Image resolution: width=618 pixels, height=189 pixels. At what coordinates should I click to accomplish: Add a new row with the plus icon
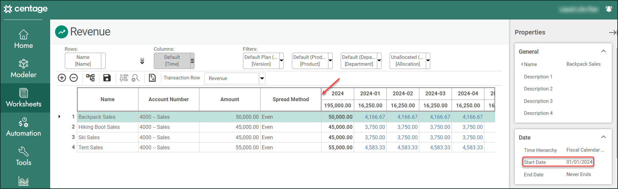(x=62, y=78)
